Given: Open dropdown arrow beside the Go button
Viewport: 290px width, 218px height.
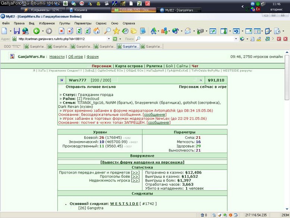Looking at the screenshot, I should coord(120,39).
